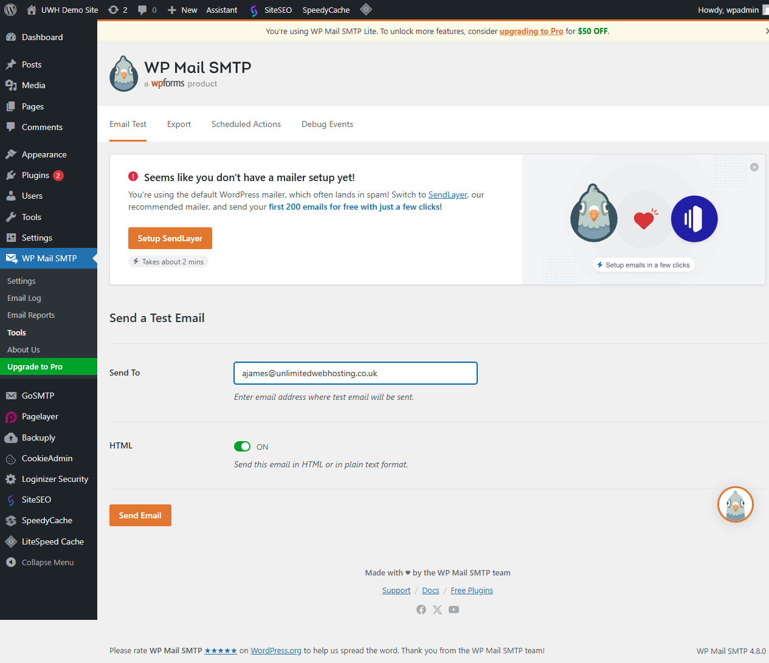
Task: Open the comments bubble in admin bar
Action: [x=142, y=10]
